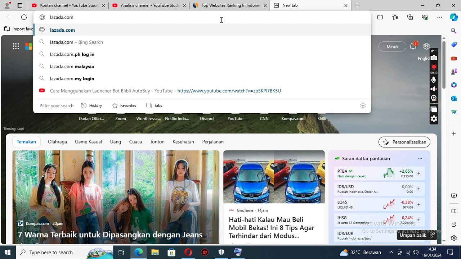Toggle recorder webcam

pos(434,98)
